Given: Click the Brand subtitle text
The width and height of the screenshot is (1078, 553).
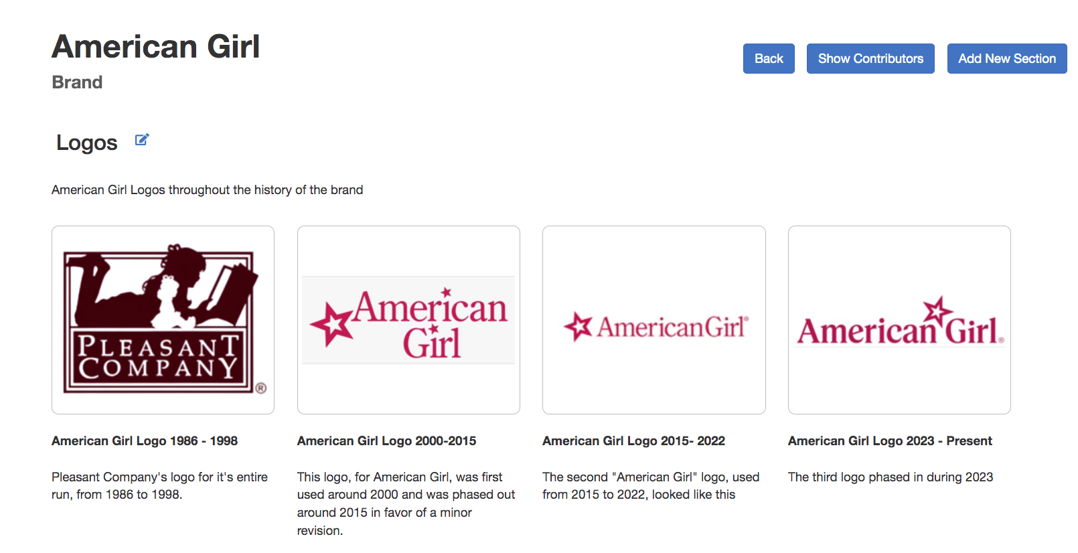Looking at the screenshot, I should [77, 82].
